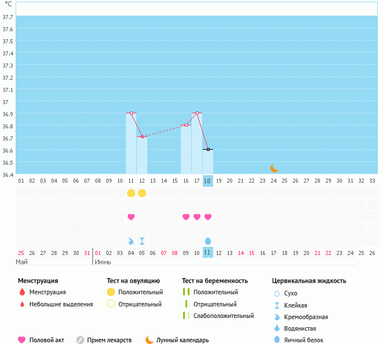The width and height of the screenshot is (383, 344).
Task: Click the 36.7 temperature point on day 12
Action: (x=142, y=136)
